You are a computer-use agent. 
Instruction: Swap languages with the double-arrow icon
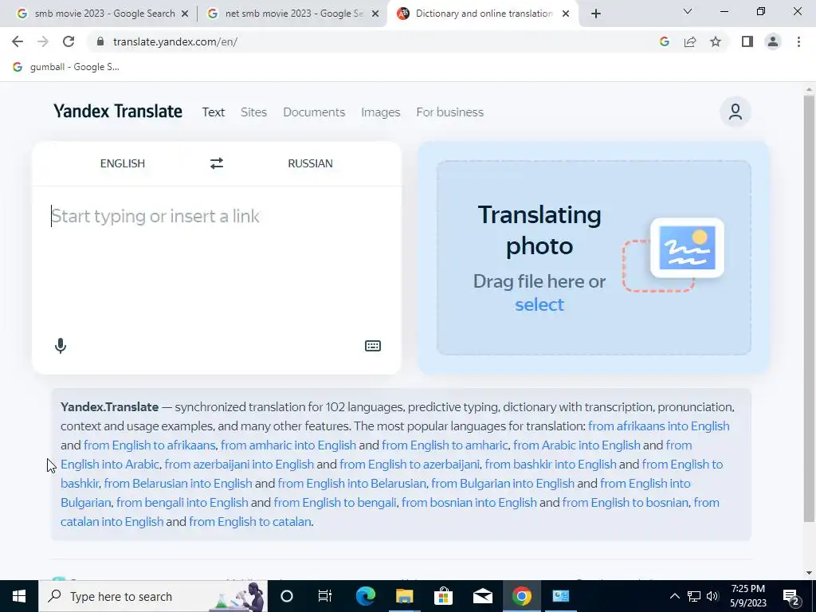point(217,163)
